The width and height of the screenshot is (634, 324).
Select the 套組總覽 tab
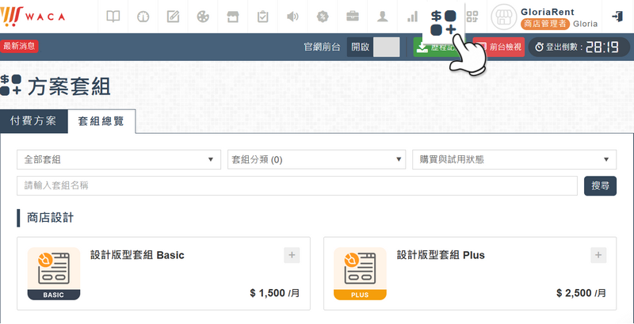pos(101,121)
